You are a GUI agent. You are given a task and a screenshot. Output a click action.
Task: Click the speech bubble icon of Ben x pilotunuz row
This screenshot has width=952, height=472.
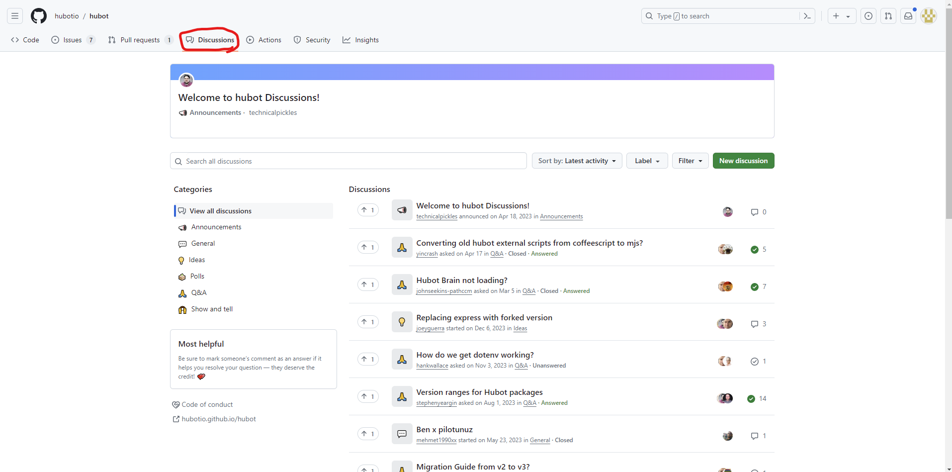(402, 434)
